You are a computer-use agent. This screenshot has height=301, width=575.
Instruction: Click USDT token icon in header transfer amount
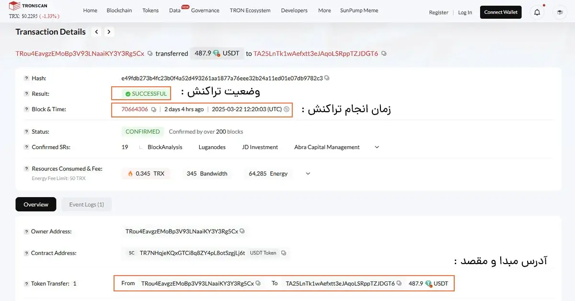[217, 53]
